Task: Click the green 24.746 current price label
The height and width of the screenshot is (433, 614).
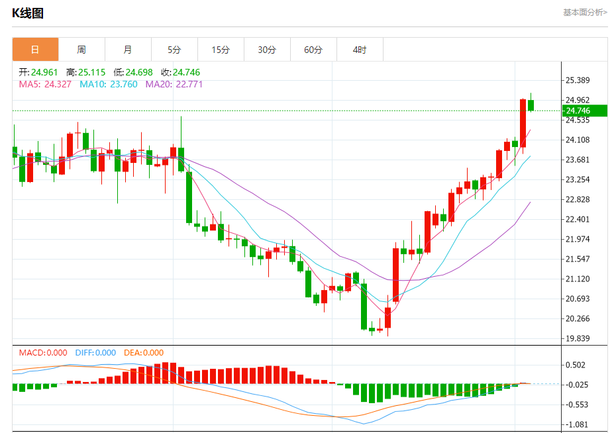Action: (585, 111)
